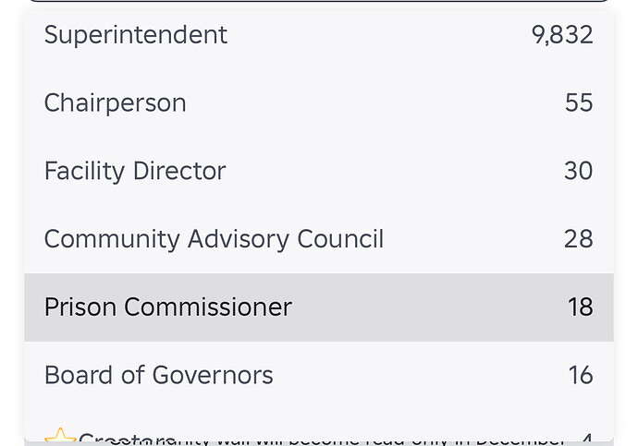
Task: Select the Facility Director entry
Action: (x=135, y=171)
